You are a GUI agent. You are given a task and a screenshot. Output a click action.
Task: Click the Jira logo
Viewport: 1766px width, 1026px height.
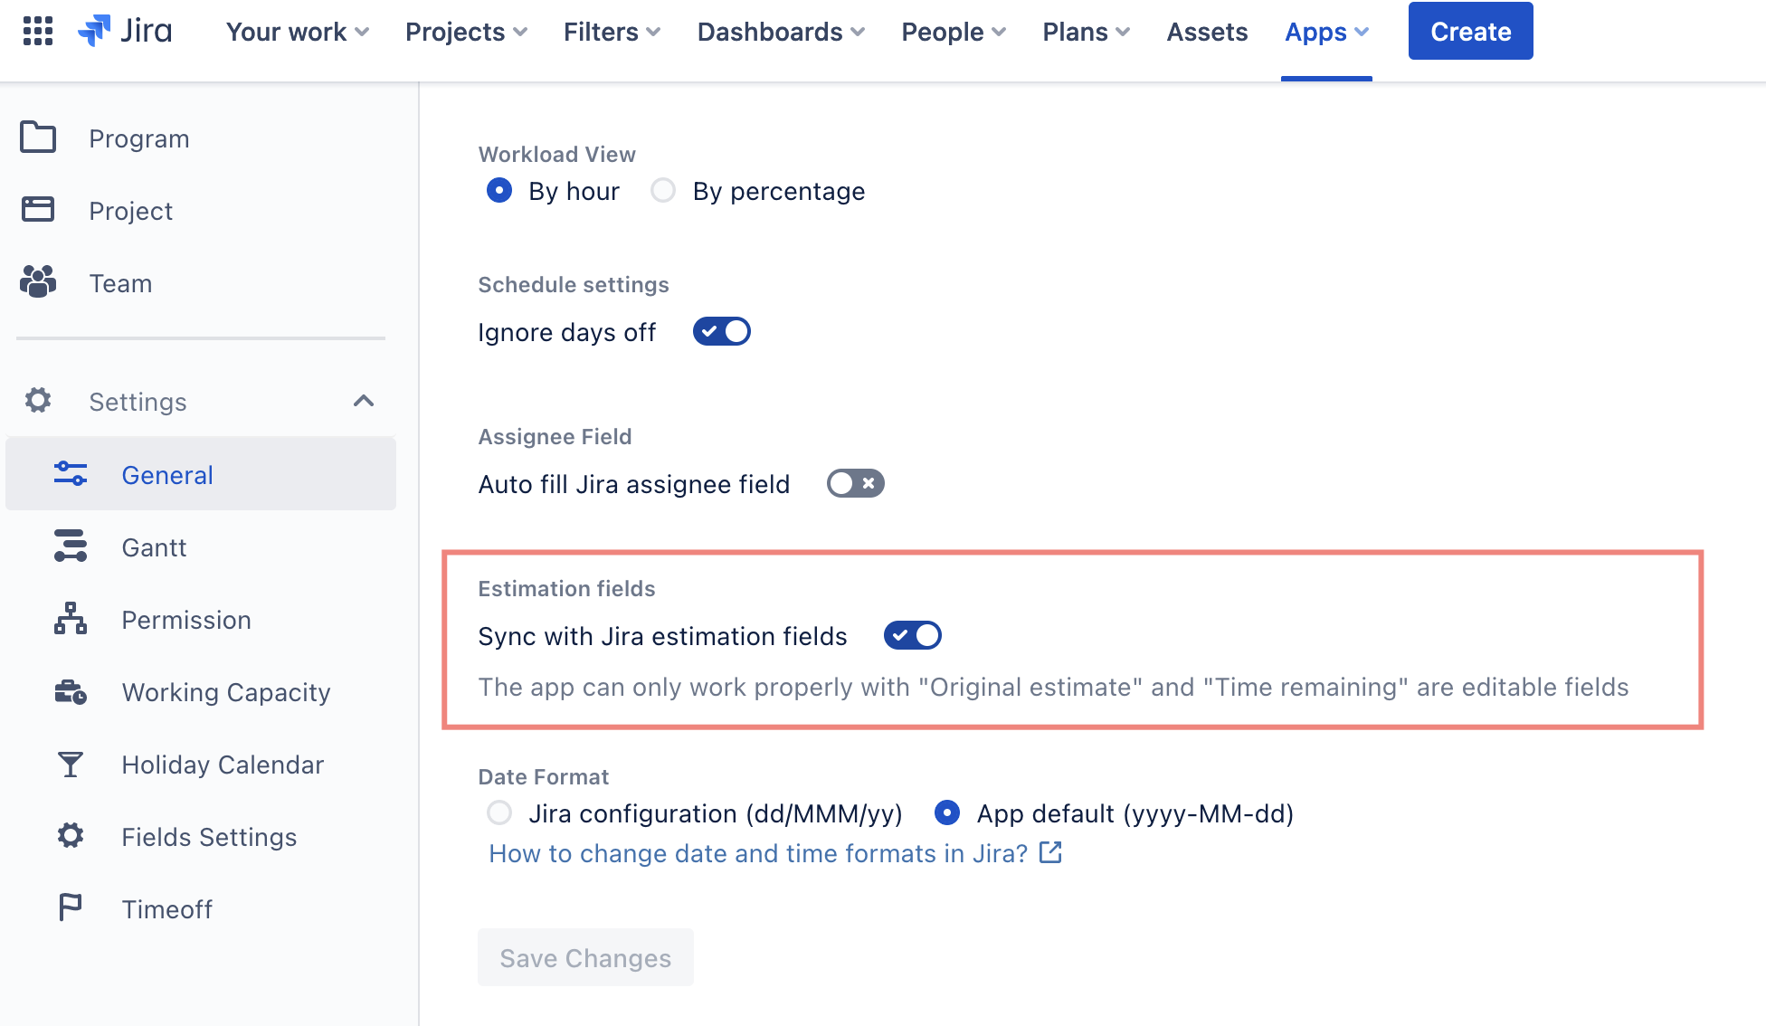pos(126,31)
